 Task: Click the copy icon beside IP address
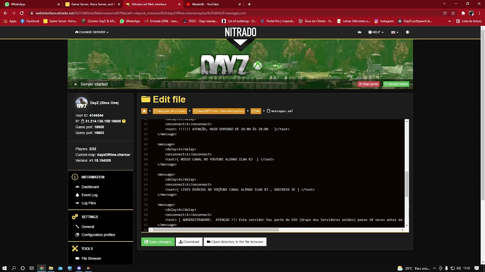click(83, 121)
